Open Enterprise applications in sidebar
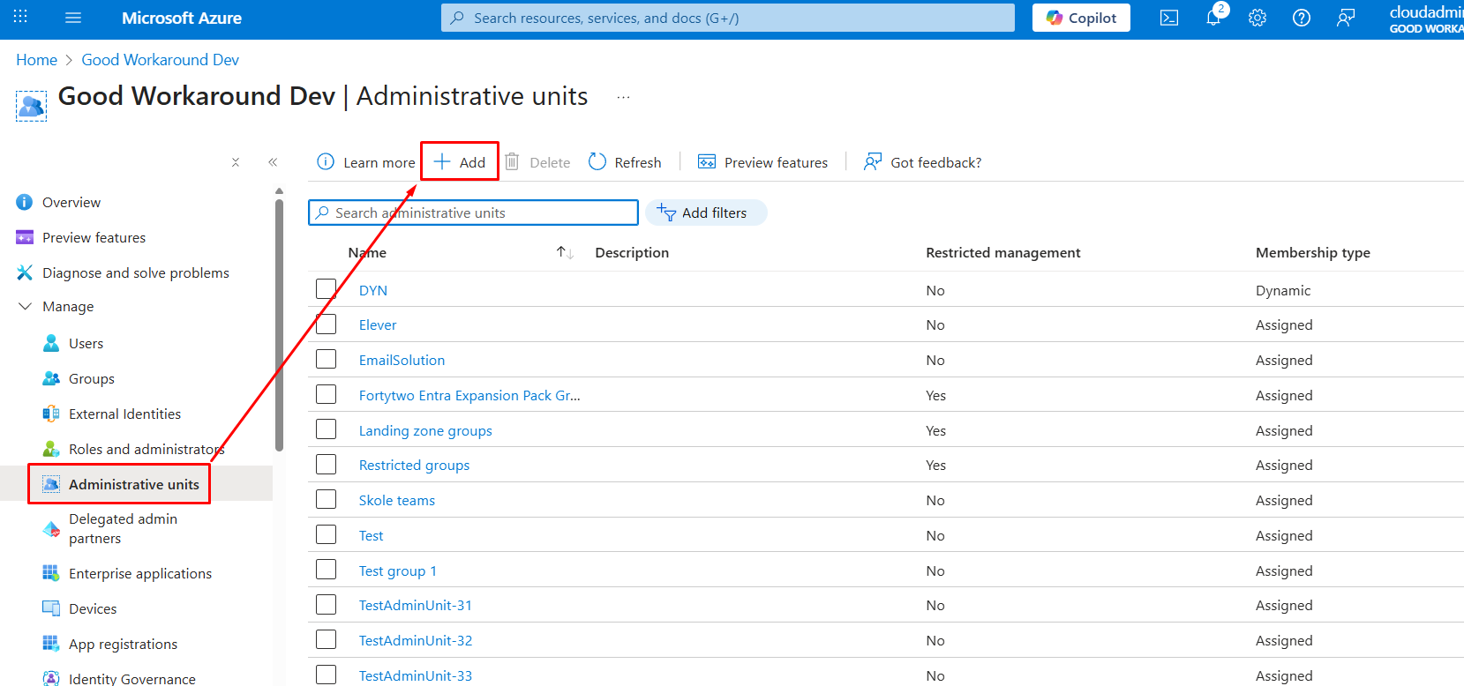The width and height of the screenshot is (1464, 686). pos(140,574)
